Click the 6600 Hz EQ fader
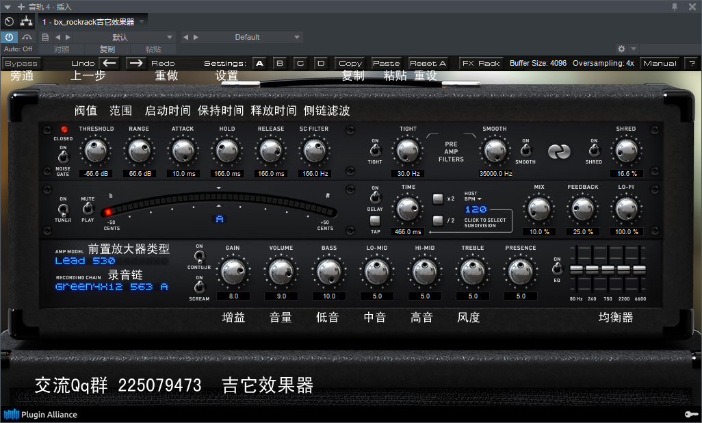Screen dimensions: 702x423 coord(639,270)
